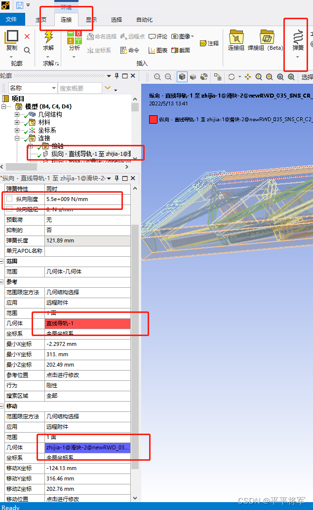Open the Spring (弹簧) button dropdown arrow
Image resolution: width=313 pixels, height=510 pixels.
click(297, 57)
